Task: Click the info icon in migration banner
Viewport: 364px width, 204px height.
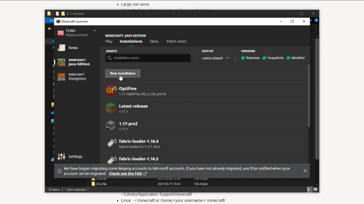Action: [x=59, y=171]
